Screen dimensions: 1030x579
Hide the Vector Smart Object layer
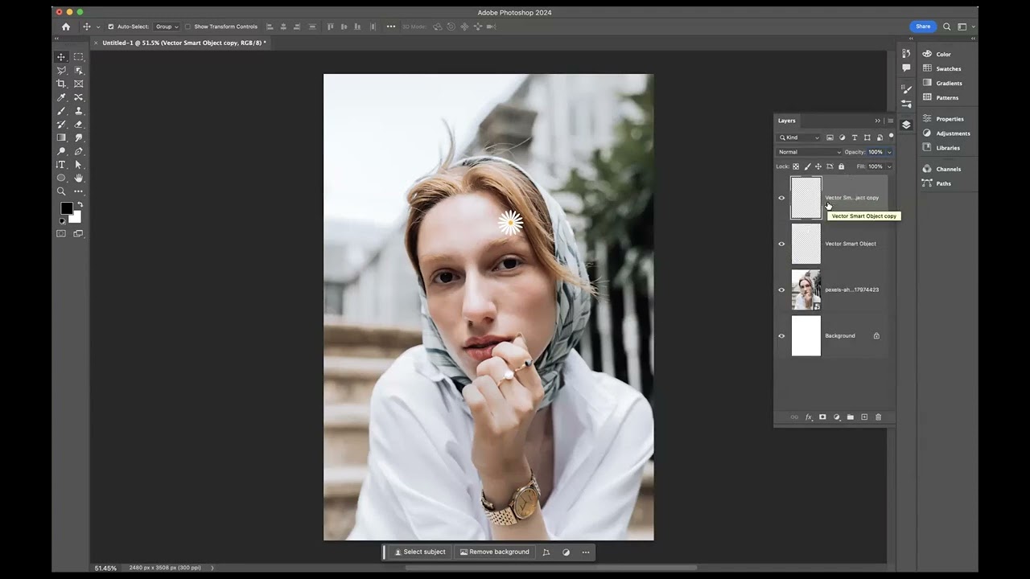coord(781,244)
